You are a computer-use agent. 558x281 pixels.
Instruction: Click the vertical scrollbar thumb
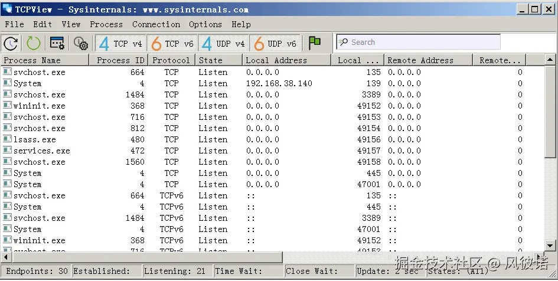click(x=550, y=111)
